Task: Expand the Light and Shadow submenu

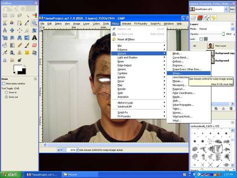Action: [139, 57]
